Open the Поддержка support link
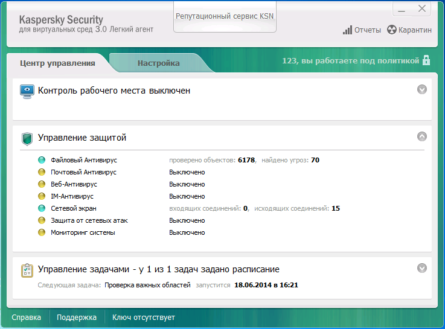The height and width of the screenshot is (329, 445). click(x=77, y=317)
